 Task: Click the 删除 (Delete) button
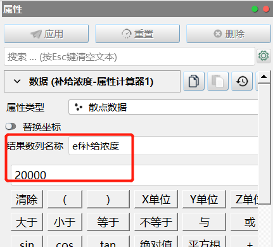pyautogui.click(x=229, y=34)
